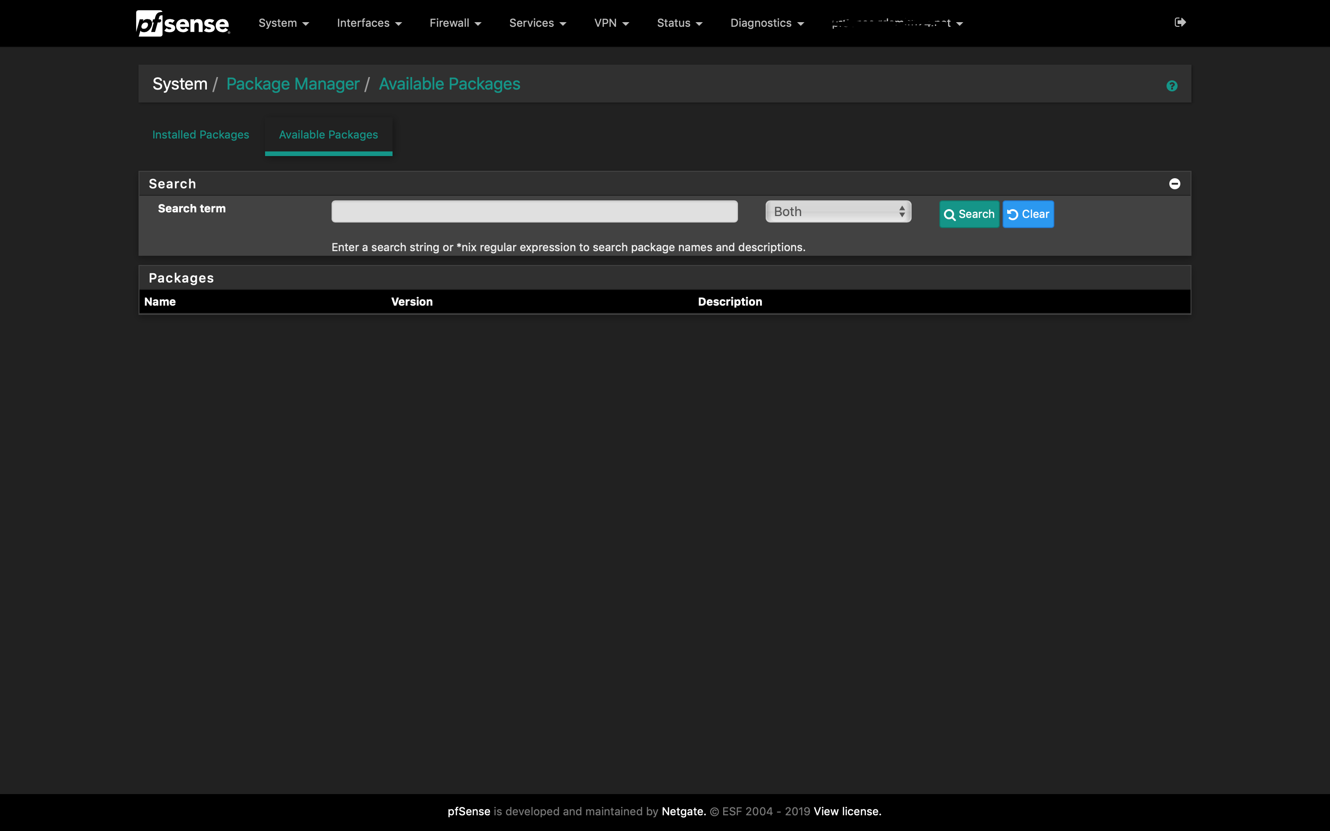Click Package Manager breadcrumb link
The height and width of the screenshot is (831, 1330).
point(292,84)
